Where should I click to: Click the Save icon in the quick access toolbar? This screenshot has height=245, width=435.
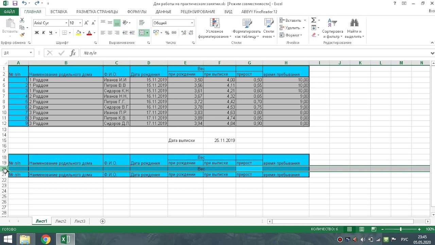pos(15,3)
